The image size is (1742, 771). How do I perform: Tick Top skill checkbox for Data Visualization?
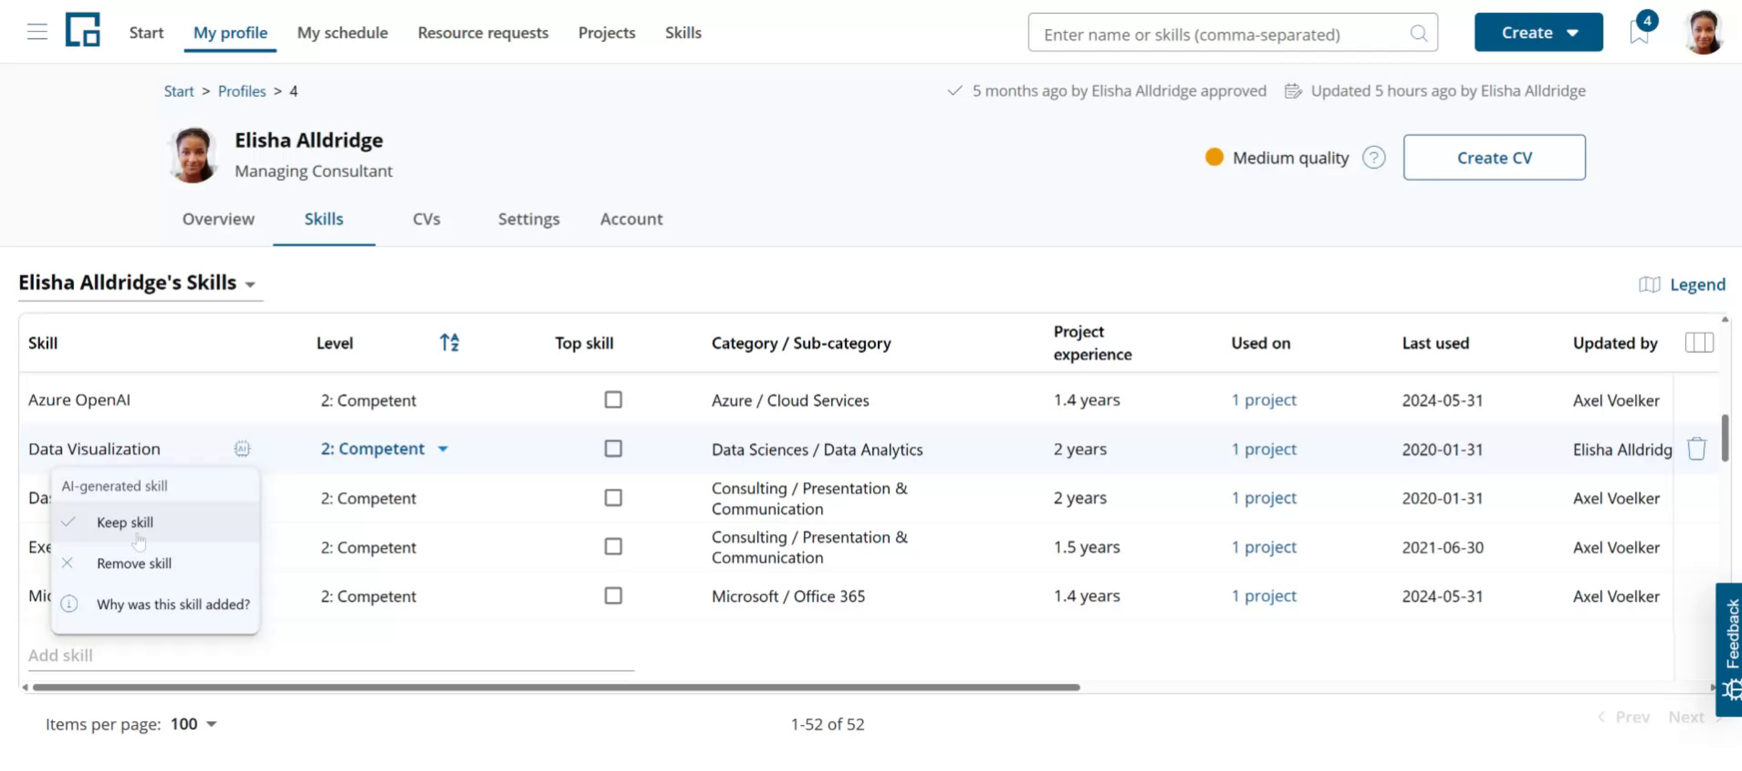pyautogui.click(x=613, y=449)
